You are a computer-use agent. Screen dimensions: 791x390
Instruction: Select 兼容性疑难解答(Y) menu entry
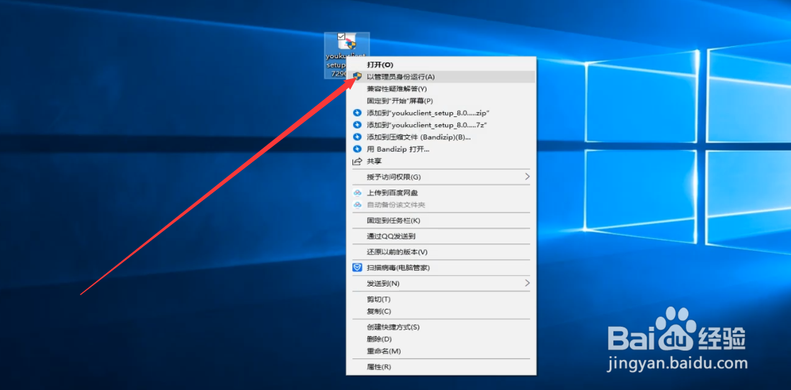click(440, 88)
